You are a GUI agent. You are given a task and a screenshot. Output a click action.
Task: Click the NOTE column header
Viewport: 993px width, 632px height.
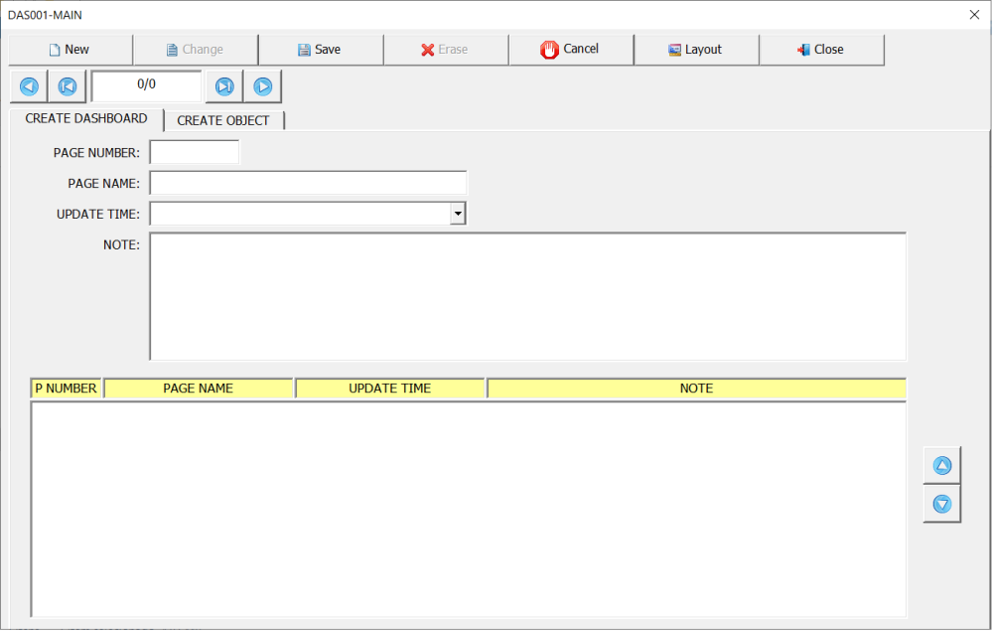(696, 388)
